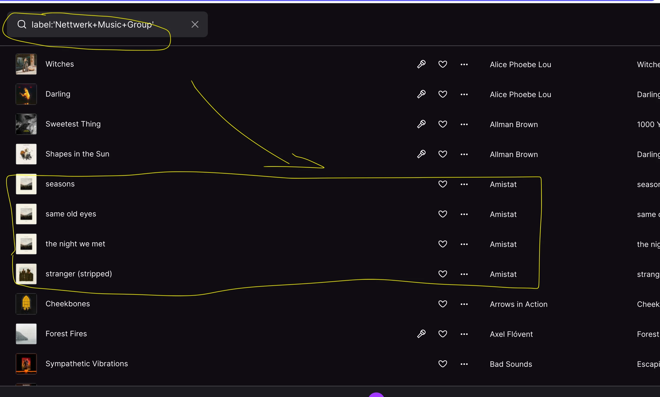This screenshot has height=397, width=660.
Task: Open artist Alice Phoebe Lou from Witches row
Action: pyautogui.click(x=520, y=64)
